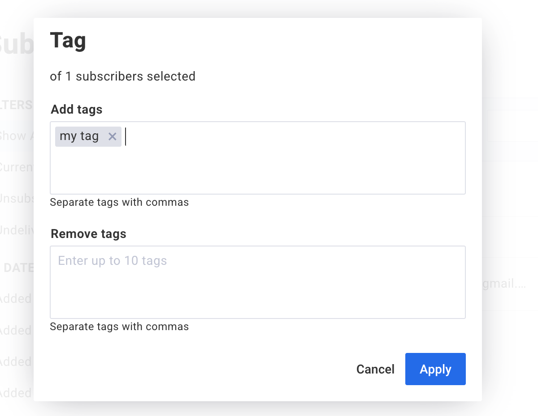Click the "of 1 subscribers selected" text

pos(122,76)
